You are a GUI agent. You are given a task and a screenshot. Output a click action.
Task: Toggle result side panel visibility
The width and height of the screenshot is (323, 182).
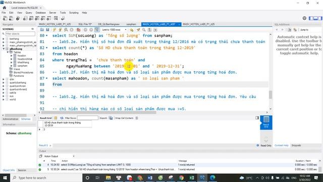coord(257,118)
